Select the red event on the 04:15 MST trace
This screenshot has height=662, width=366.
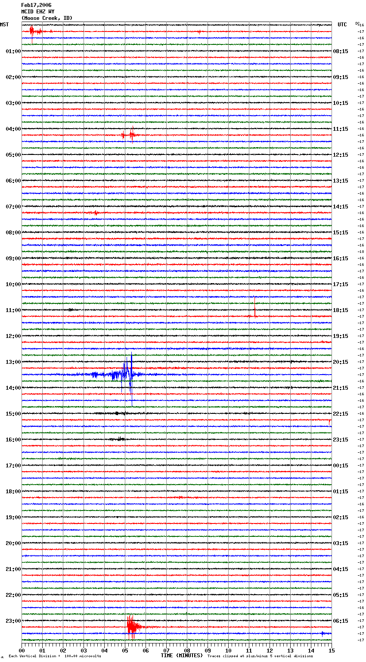[130, 135]
